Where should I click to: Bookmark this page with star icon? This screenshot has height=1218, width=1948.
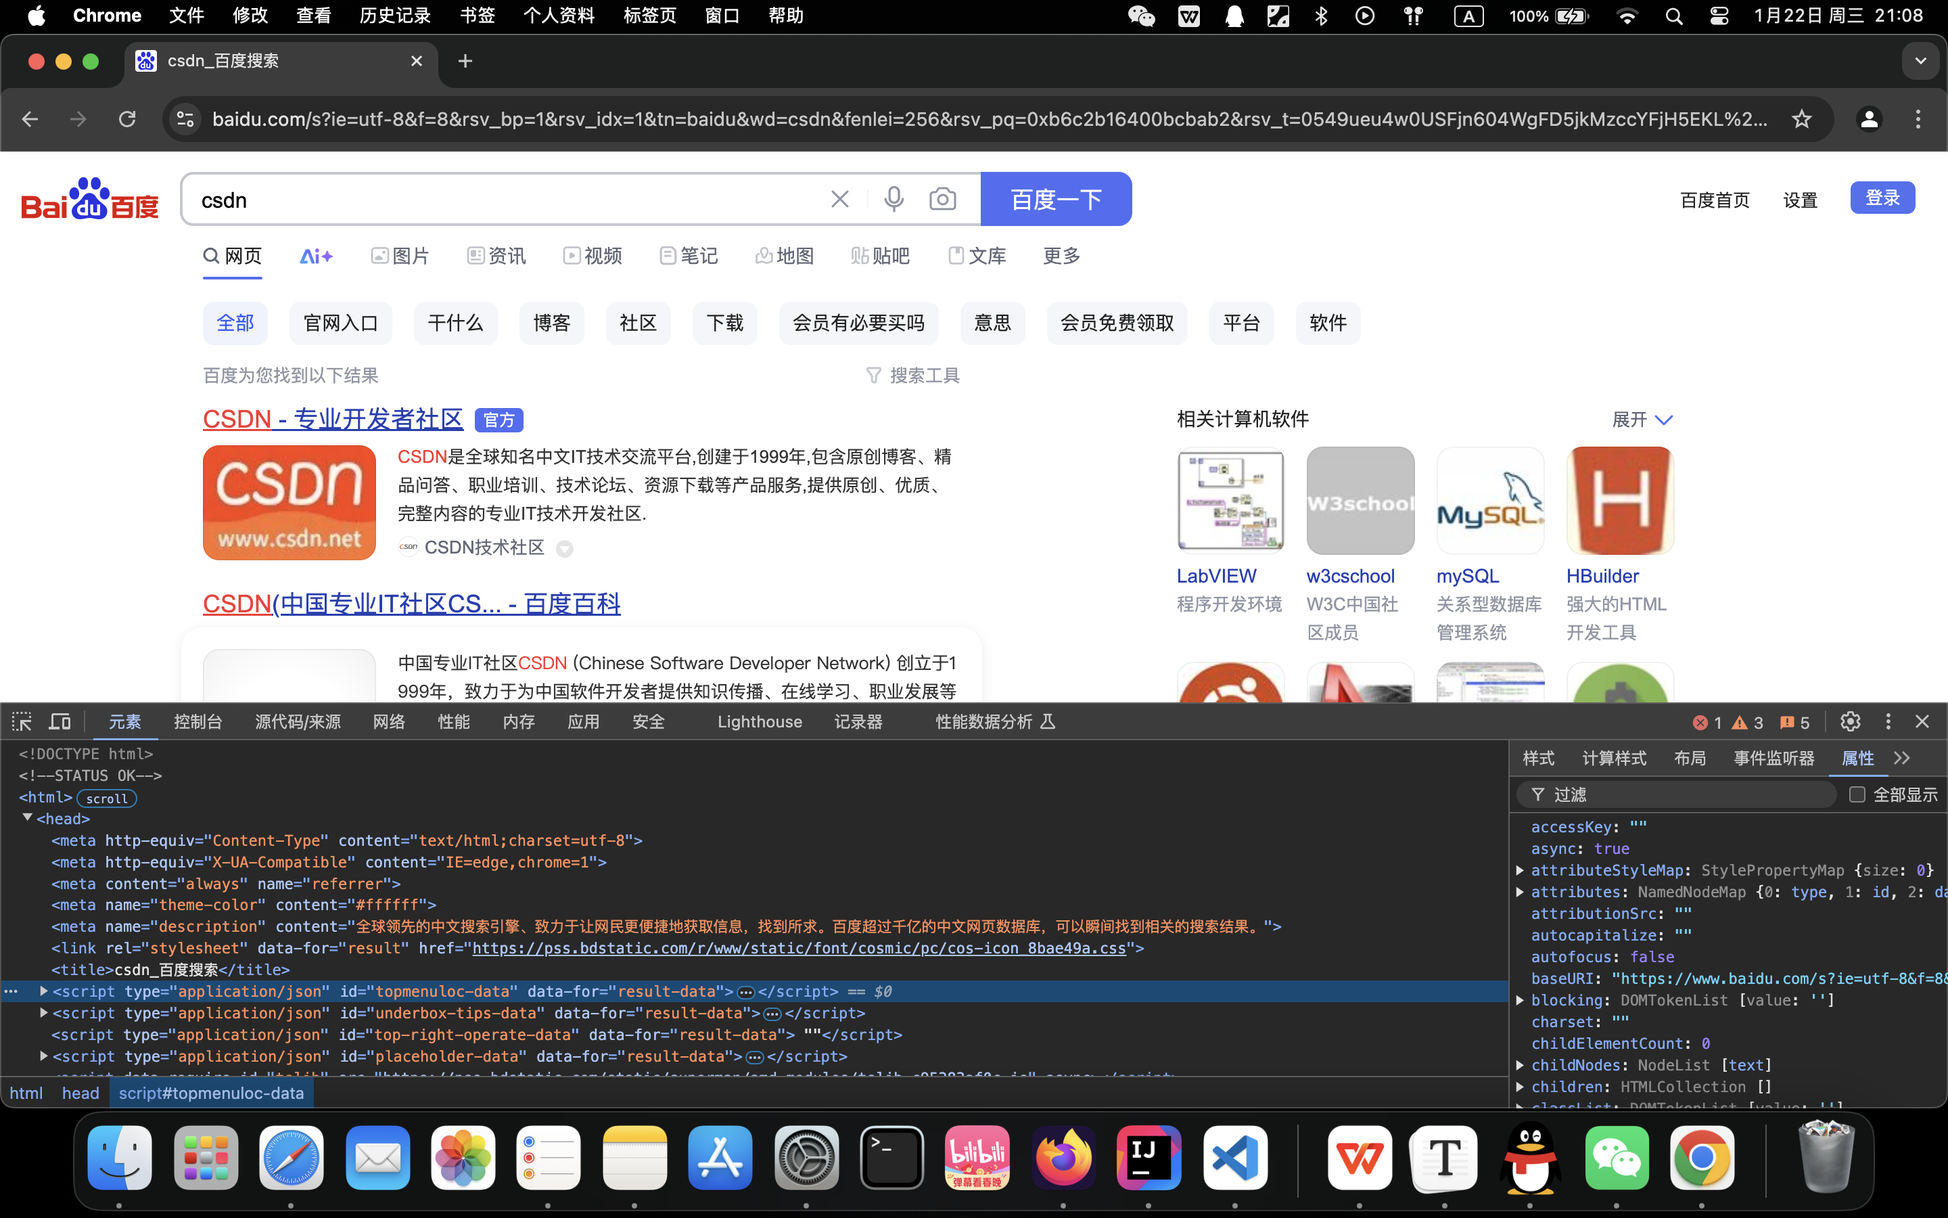(x=1801, y=119)
